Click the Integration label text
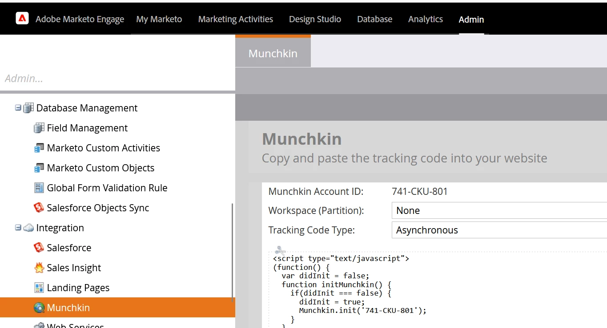This screenshot has height=328, width=607. 60,228
